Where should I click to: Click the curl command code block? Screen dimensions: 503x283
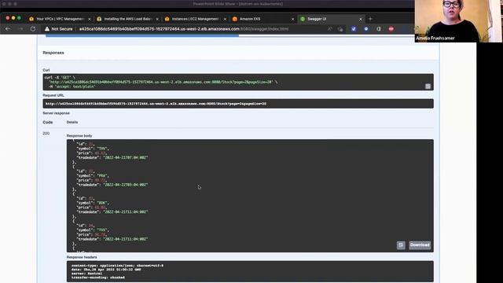[238, 82]
